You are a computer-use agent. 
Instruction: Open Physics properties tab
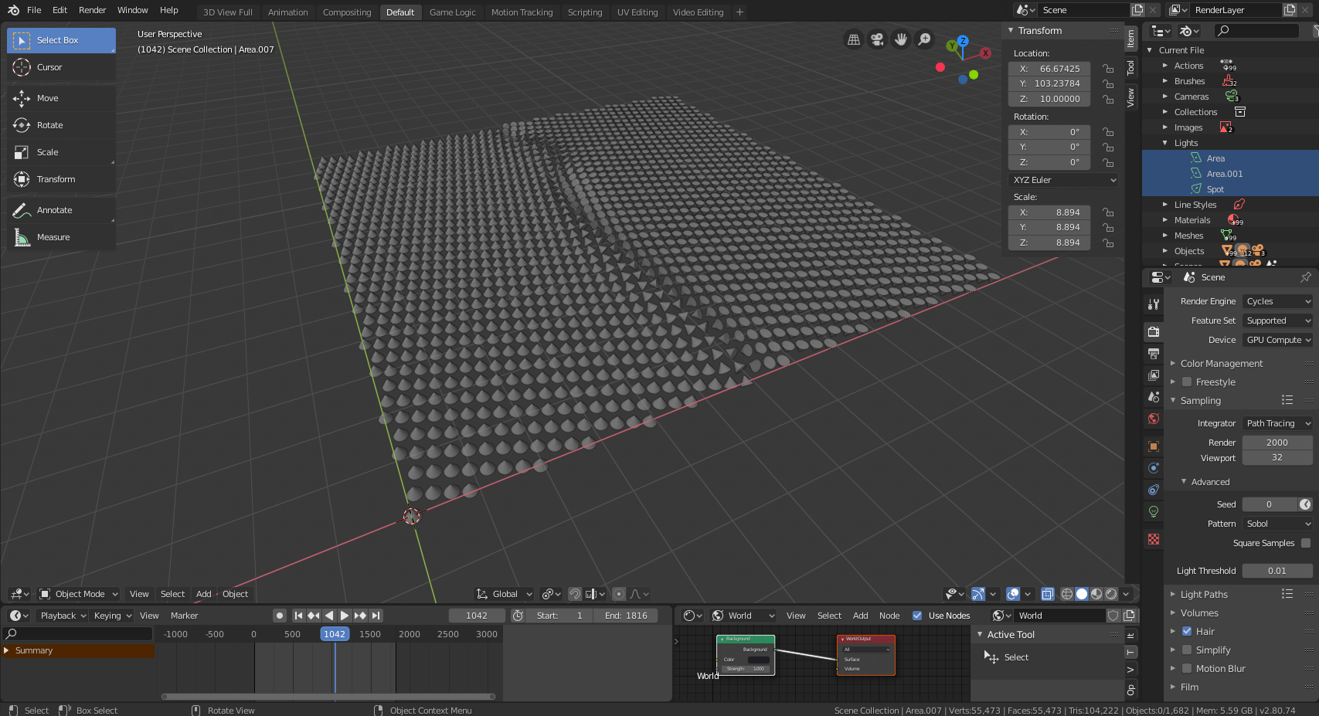(x=1154, y=468)
